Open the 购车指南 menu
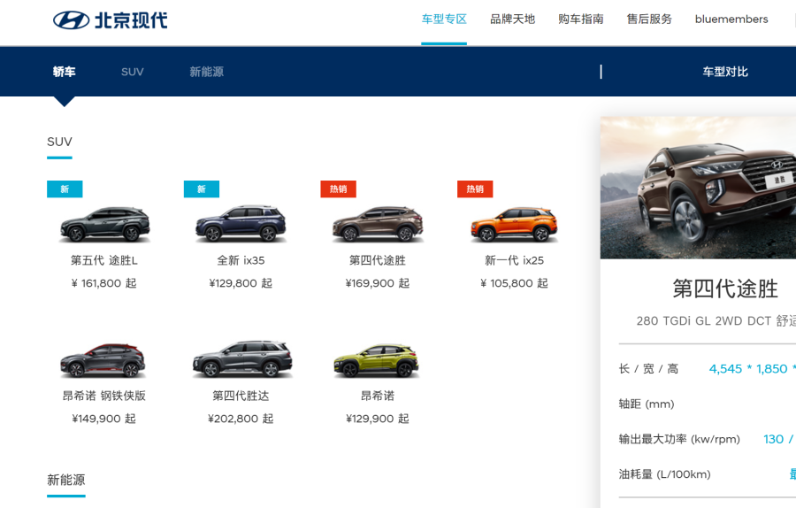Viewport: 796px width, 508px height. (x=581, y=19)
